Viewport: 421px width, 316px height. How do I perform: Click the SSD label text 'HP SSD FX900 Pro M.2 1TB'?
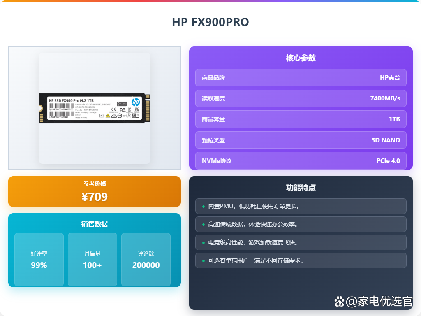[x=71, y=100]
